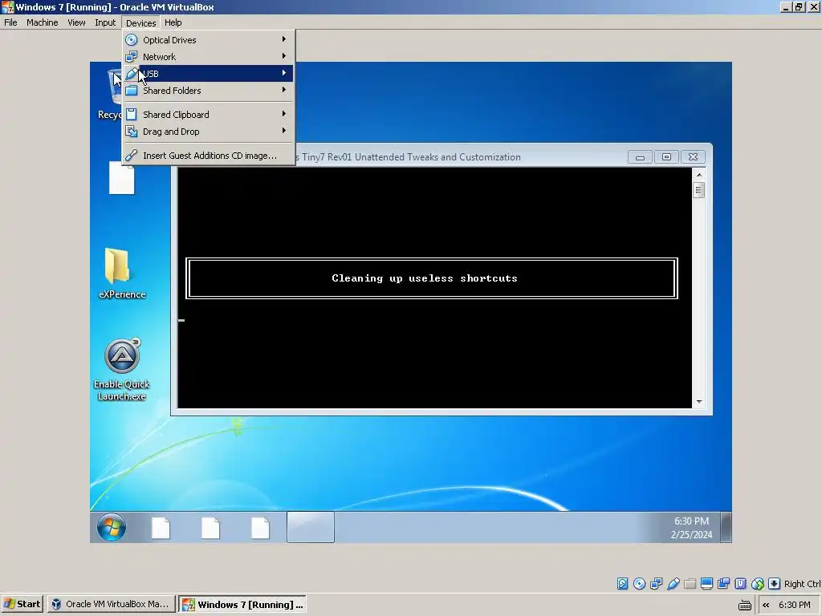Select Windows 7 [Running] taskbar button
Image resolution: width=822 pixels, height=616 pixels.
[242, 604]
